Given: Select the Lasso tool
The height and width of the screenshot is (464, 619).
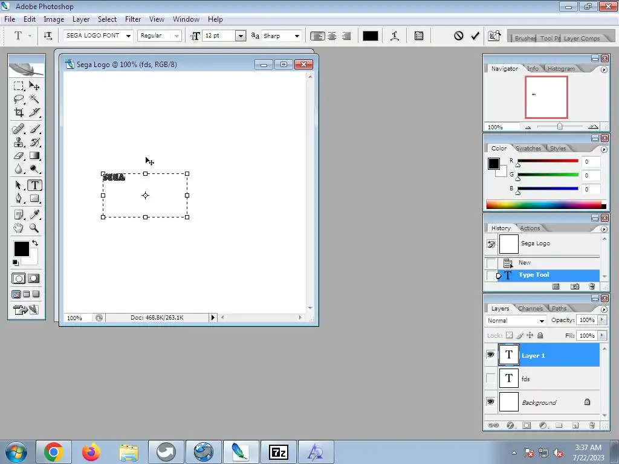Looking at the screenshot, I should pyautogui.click(x=18, y=99).
